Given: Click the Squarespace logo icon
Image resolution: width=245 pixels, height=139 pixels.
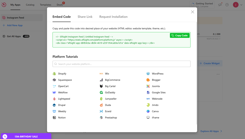Looking at the screenshot, I should pos(54,80).
